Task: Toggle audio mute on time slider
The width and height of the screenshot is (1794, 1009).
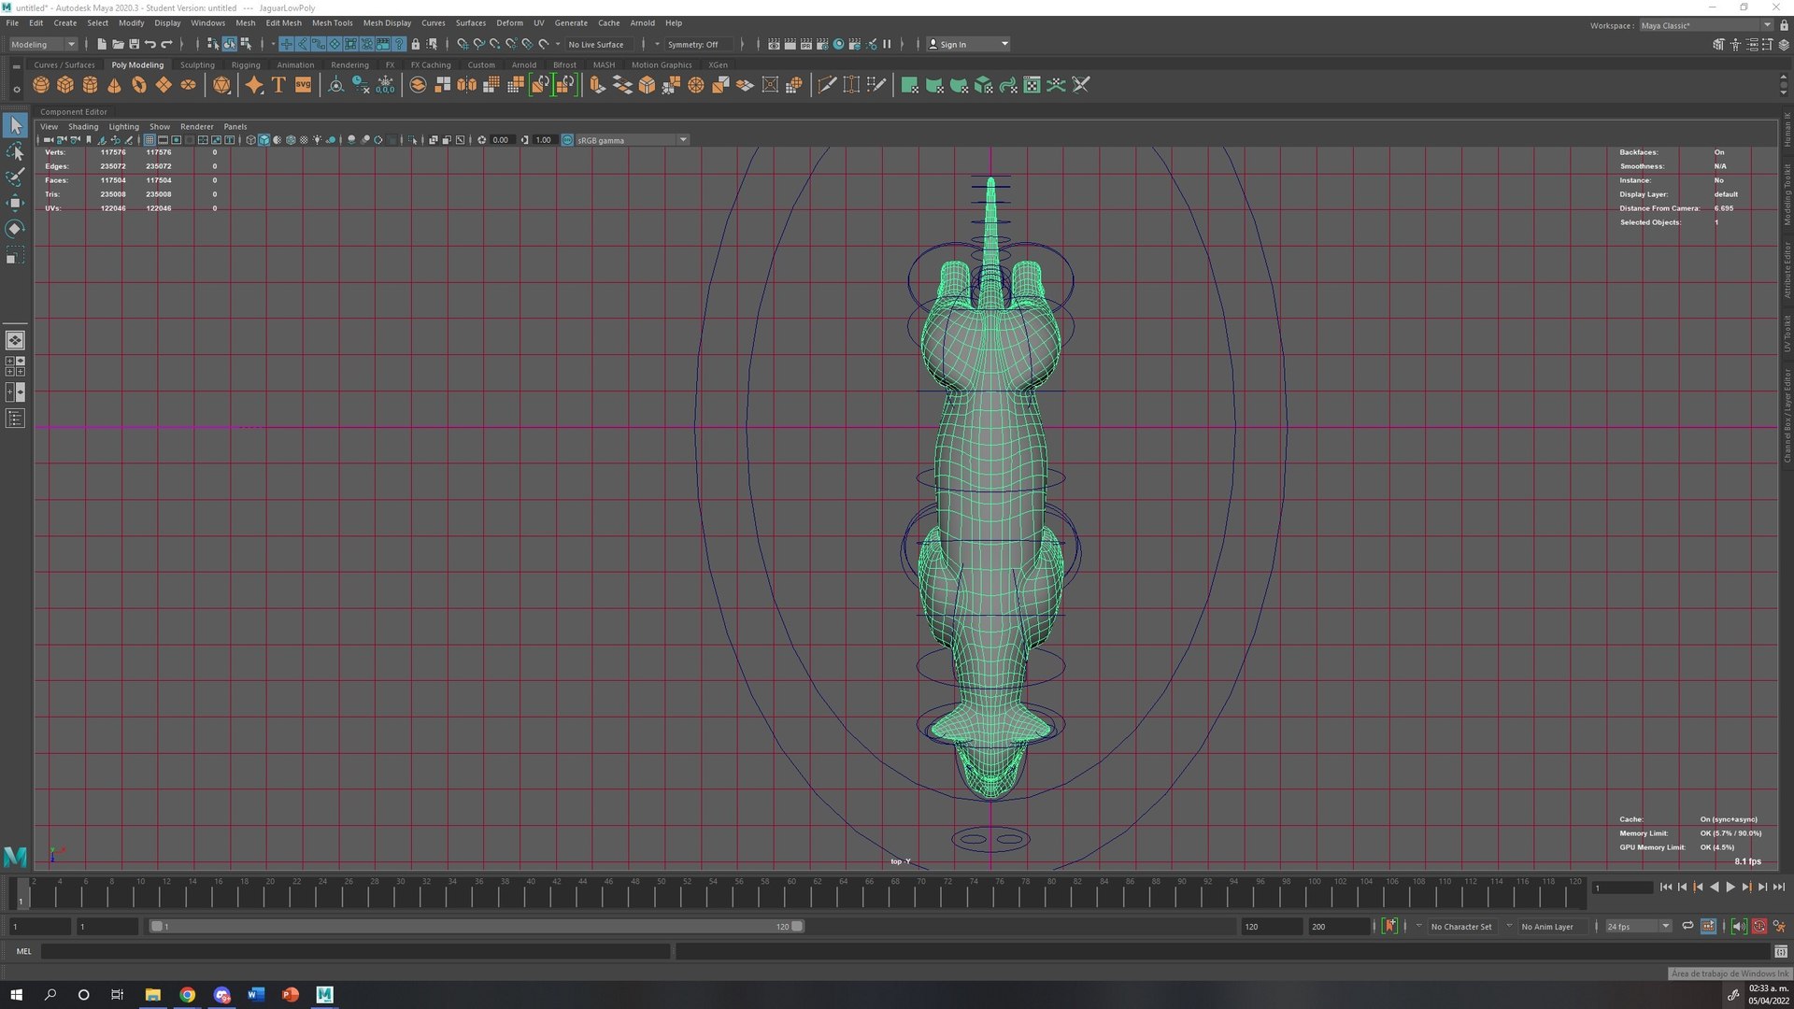Action: click(1739, 926)
